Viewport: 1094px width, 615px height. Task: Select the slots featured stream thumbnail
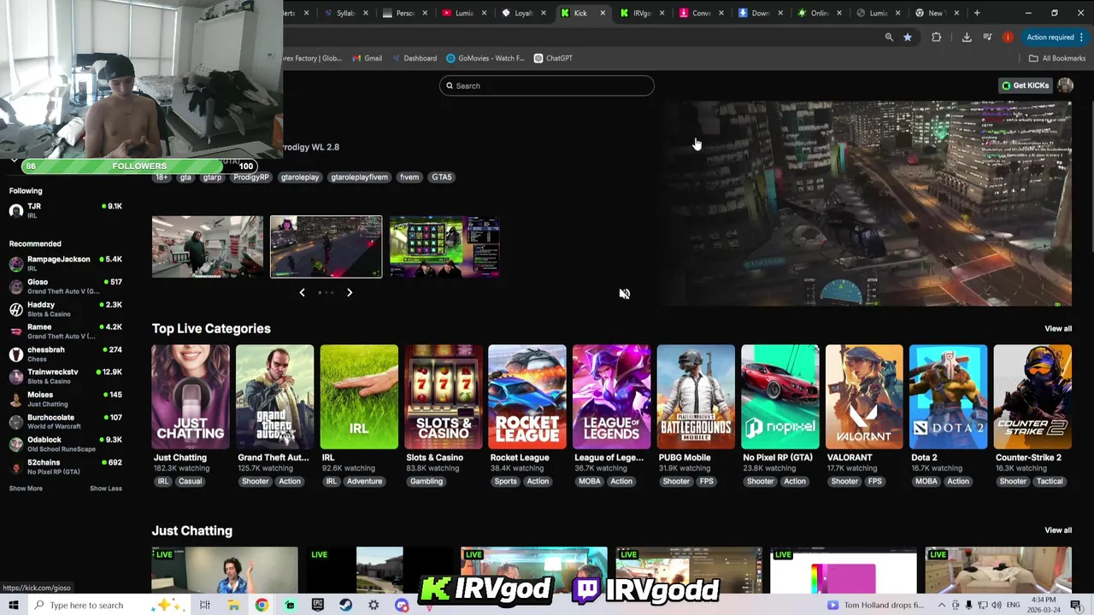444,247
